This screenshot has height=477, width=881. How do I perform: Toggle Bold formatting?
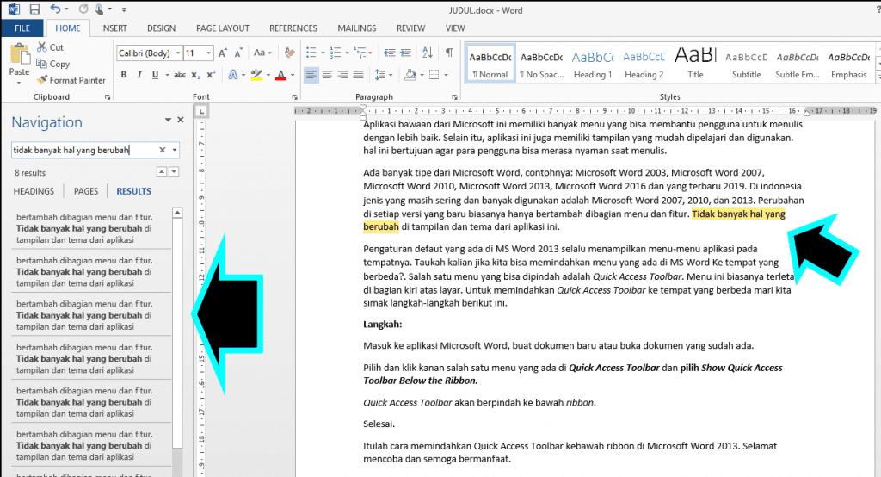pyautogui.click(x=124, y=75)
